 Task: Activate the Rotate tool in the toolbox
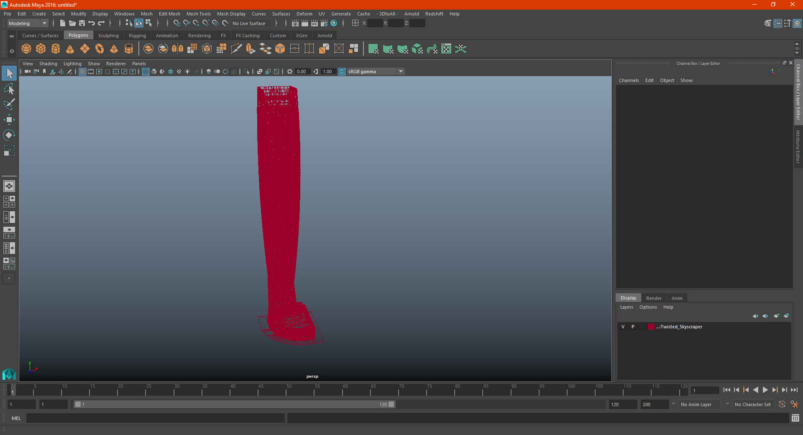coord(9,135)
